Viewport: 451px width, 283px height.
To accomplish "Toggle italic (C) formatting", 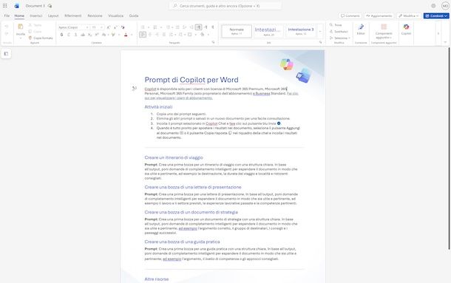I will tap(69, 35).
